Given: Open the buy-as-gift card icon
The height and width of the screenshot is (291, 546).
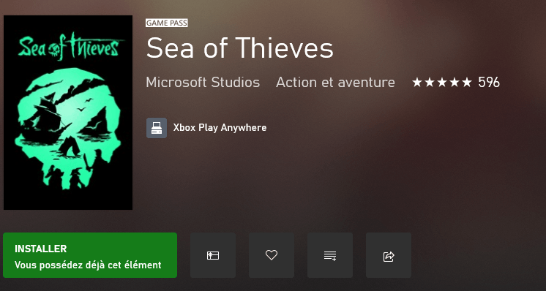Looking at the screenshot, I should (x=213, y=255).
